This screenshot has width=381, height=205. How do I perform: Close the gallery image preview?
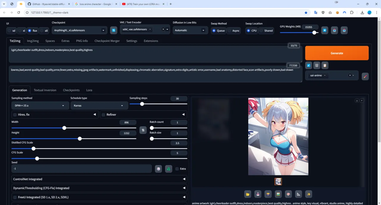(362, 101)
